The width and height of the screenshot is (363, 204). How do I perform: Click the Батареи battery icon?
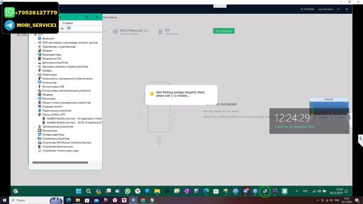40,50
